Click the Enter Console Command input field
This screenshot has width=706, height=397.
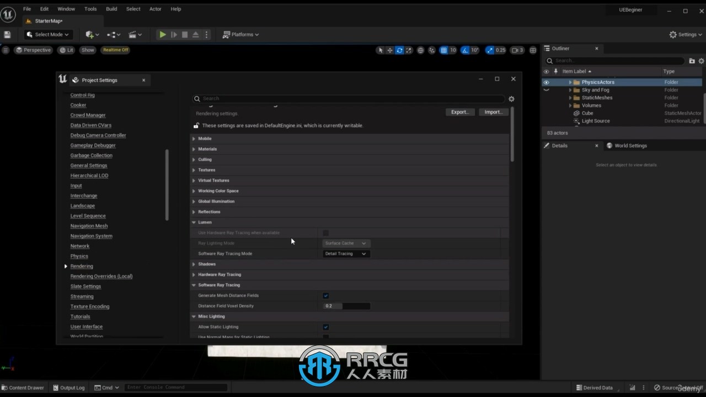[175, 388]
